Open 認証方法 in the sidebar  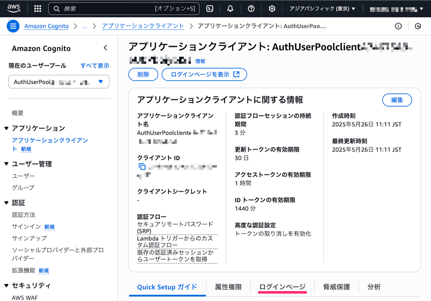coord(23,215)
